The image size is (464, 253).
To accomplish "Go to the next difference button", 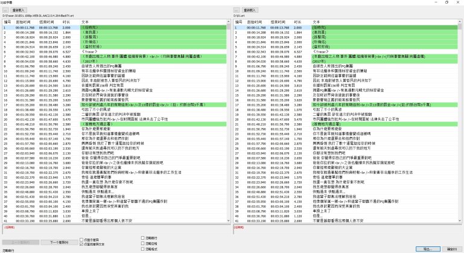I will [x=59, y=242].
